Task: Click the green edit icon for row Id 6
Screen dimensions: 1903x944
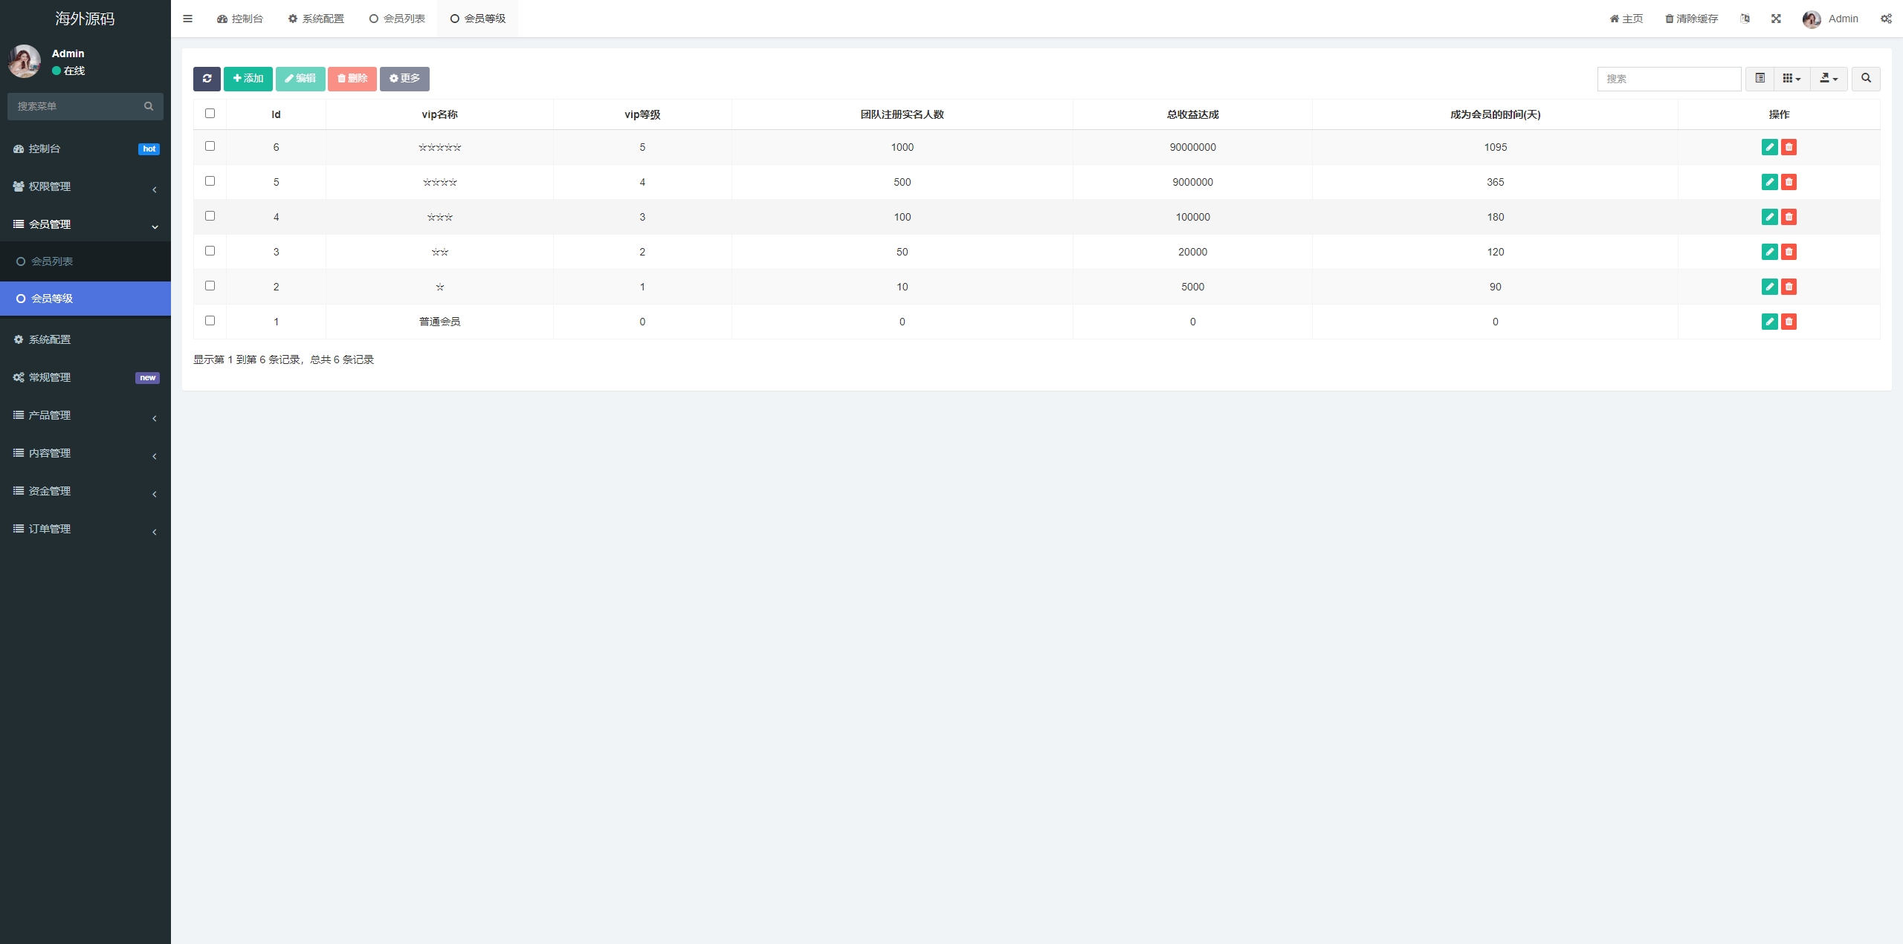Action: (1769, 147)
